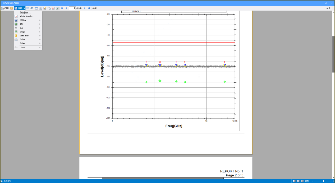This screenshot has height=183, width=335.
Task: Zoom in with the plus button
Action: pos(333,181)
